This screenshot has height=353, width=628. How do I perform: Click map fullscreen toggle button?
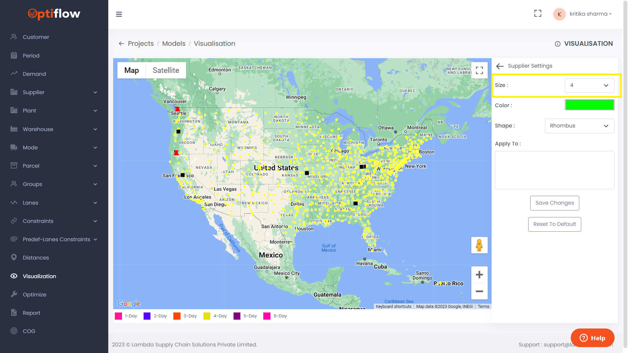pyautogui.click(x=479, y=70)
